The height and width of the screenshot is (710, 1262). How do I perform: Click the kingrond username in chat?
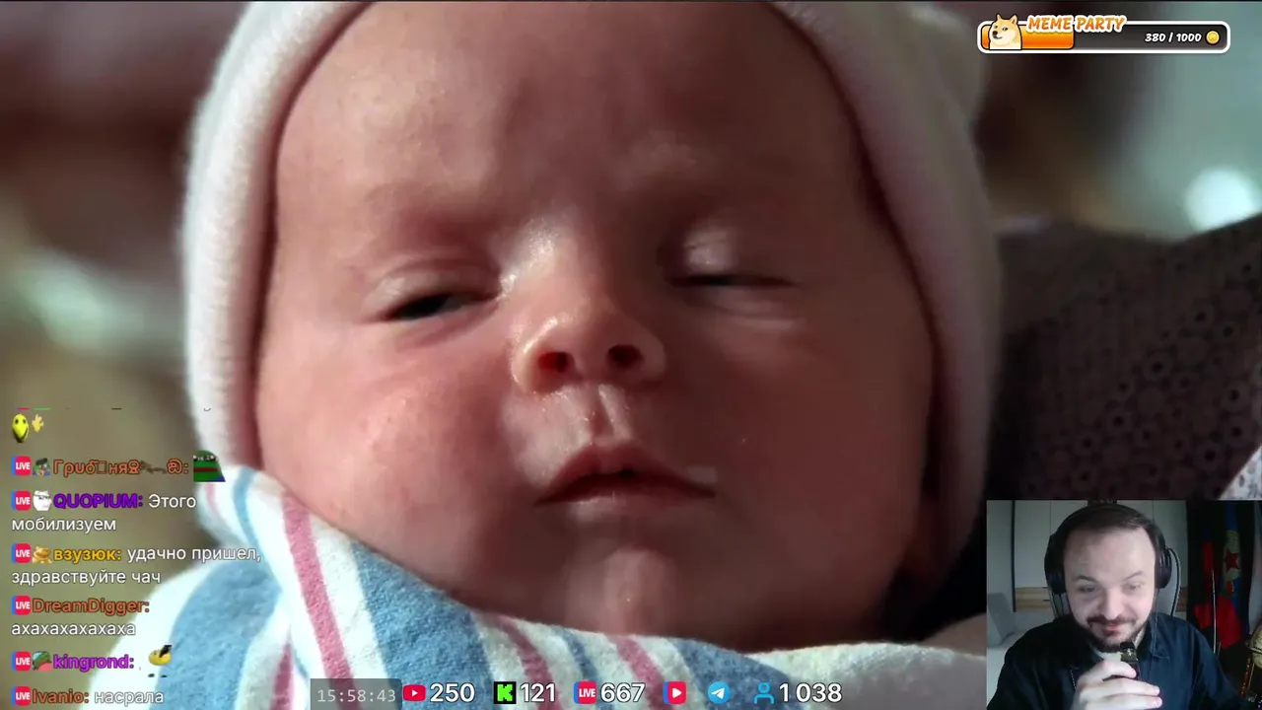pyautogui.click(x=94, y=661)
